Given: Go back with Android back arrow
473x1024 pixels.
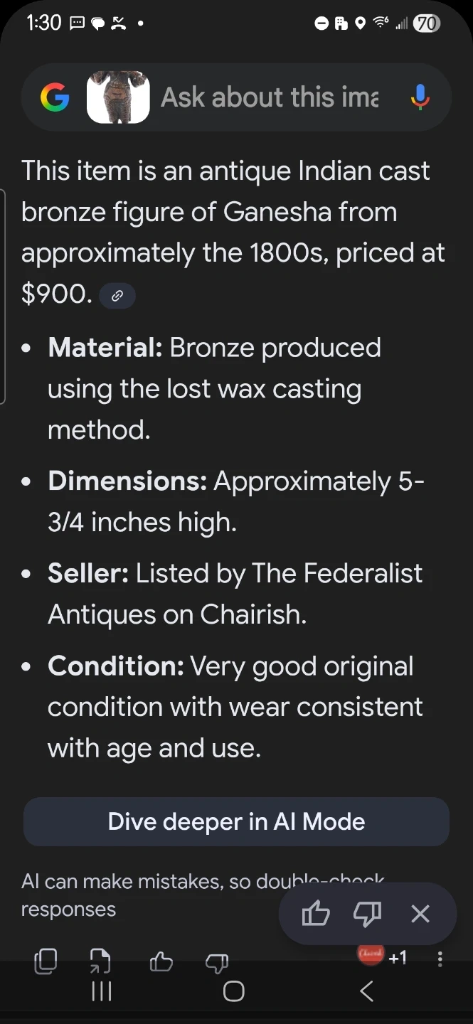Looking at the screenshot, I should 366,991.
